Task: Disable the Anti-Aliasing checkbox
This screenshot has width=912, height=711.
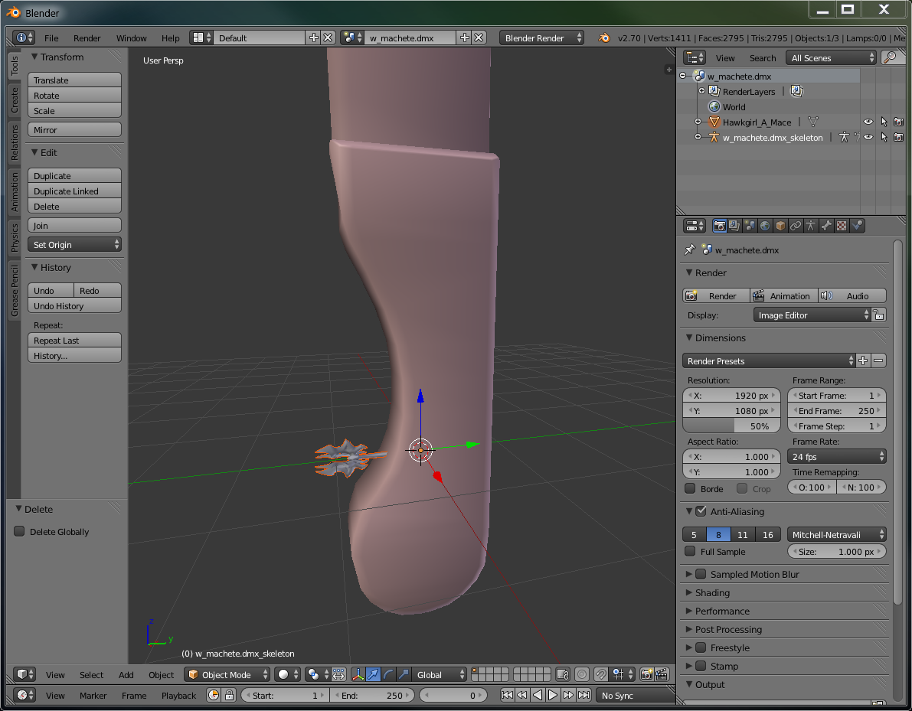Action: (x=701, y=511)
